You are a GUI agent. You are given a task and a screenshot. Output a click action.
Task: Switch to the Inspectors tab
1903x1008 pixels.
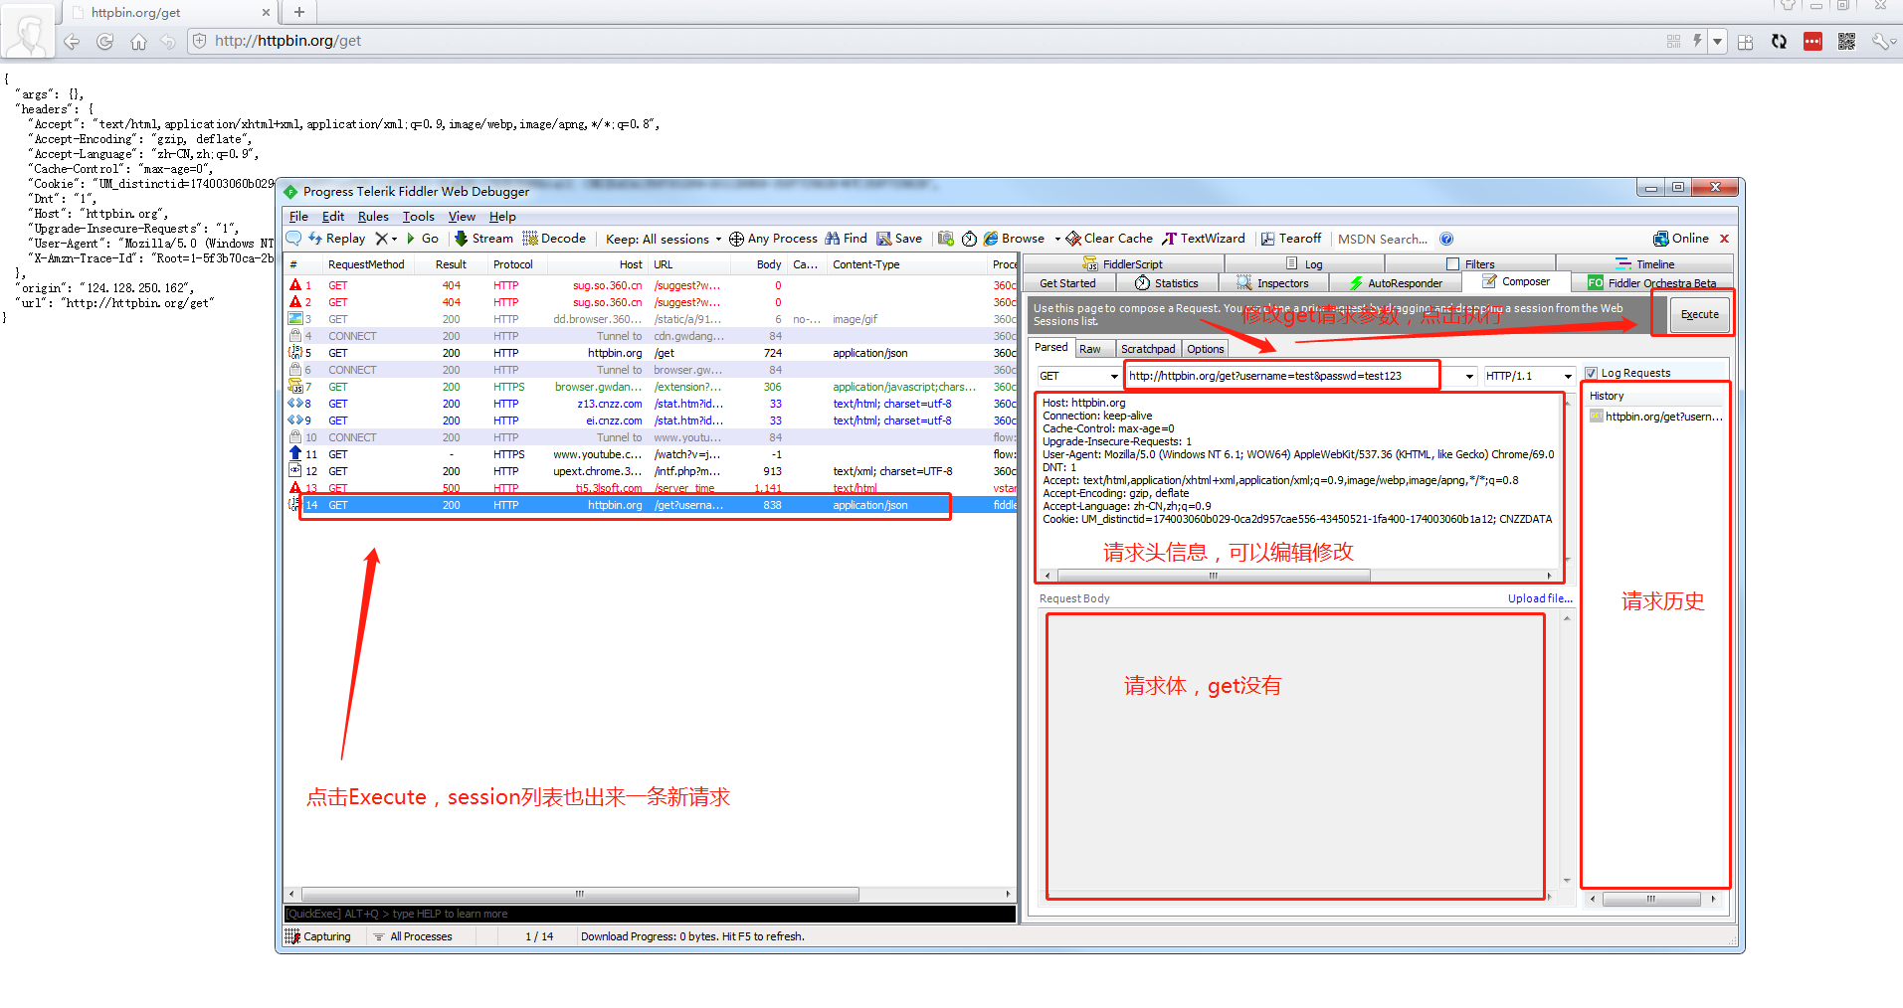point(1272,283)
